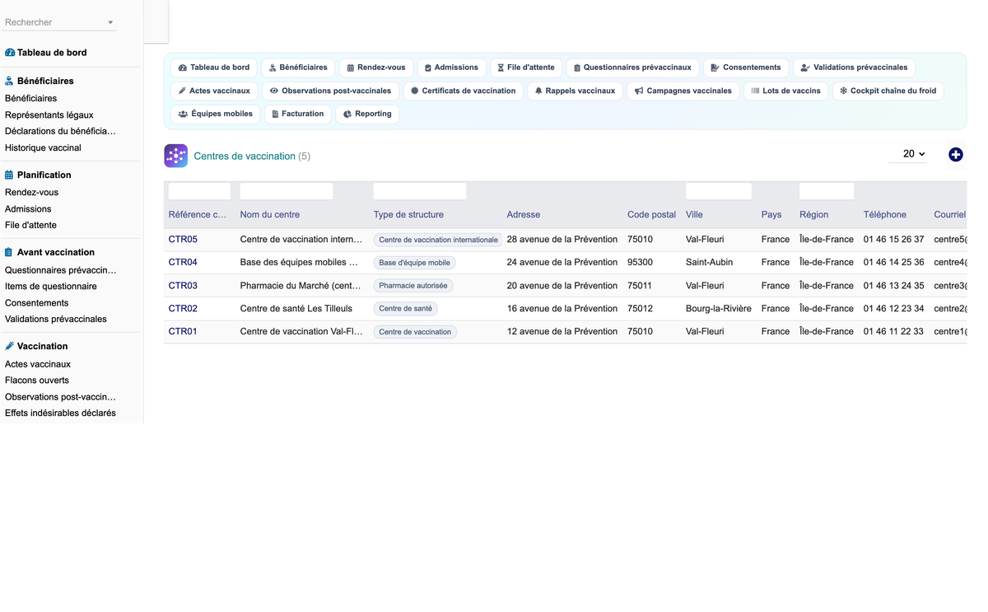The height and width of the screenshot is (612, 988).
Task: Open sidebar Admissions entry
Action: (28, 208)
